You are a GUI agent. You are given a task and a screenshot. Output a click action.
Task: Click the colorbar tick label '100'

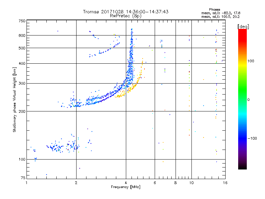click(251, 61)
